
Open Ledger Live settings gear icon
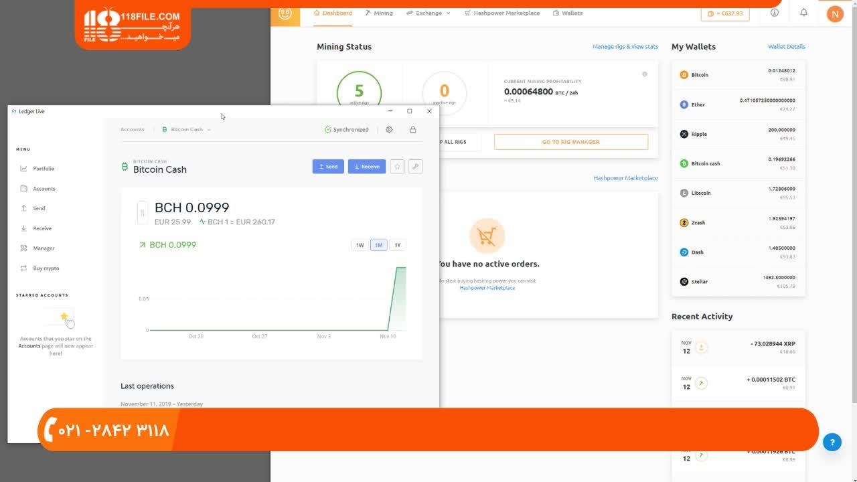(389, 130)
